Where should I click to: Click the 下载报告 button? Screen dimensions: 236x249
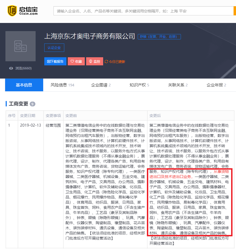[55, 61]
